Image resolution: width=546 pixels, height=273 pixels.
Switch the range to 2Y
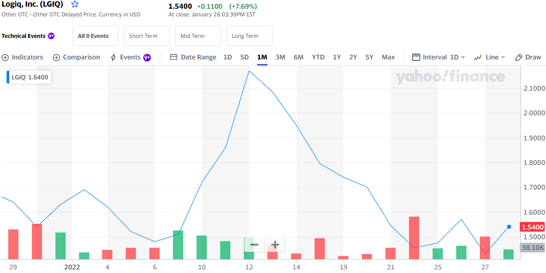(x=353, y=57)
